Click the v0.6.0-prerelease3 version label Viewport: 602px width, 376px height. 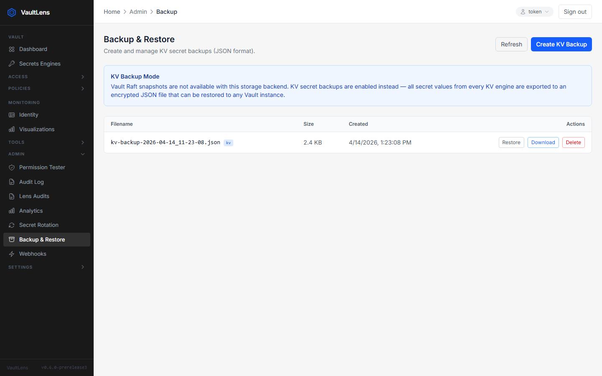pyautogui.click(x=64, y=368)
